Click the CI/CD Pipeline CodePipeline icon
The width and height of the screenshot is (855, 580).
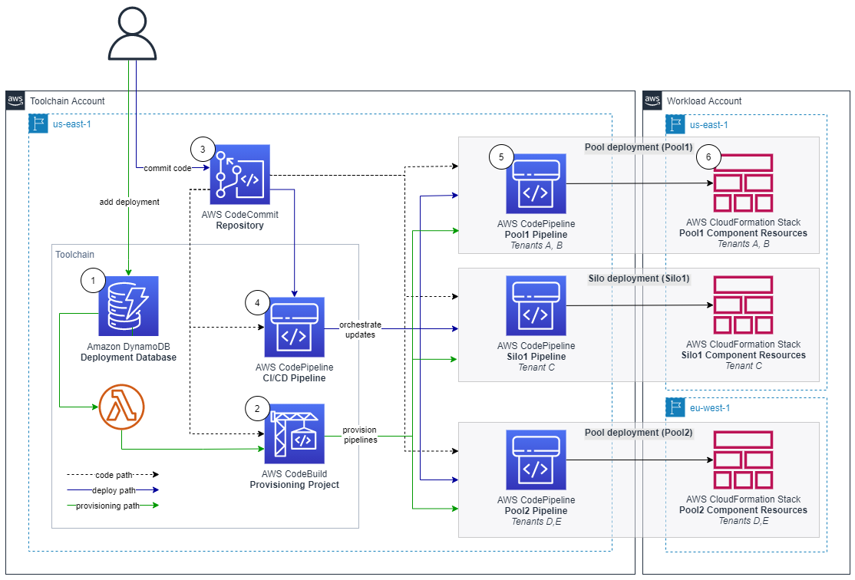pyautogui.click(x=294, y=328)
